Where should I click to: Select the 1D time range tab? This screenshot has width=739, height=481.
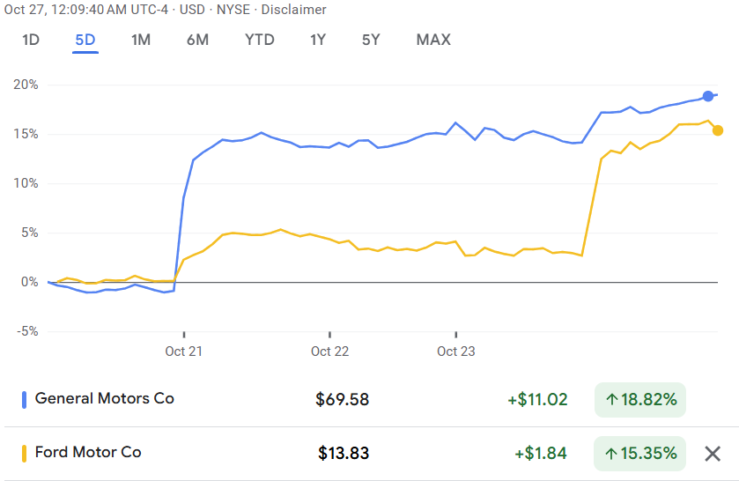point(31,40)
